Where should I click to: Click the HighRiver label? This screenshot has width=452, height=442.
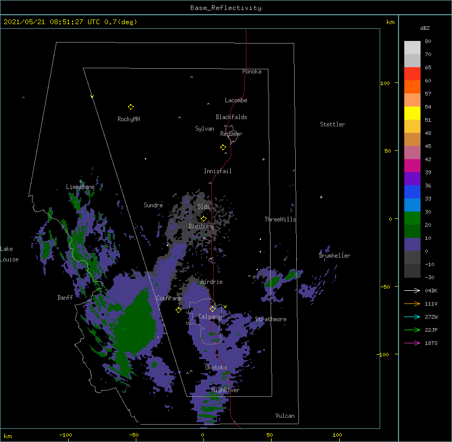[225, 390]
